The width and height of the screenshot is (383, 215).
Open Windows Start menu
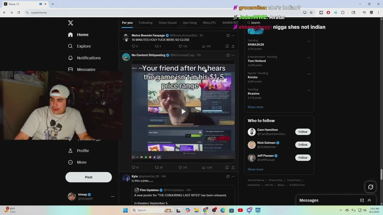coord(125,210)
